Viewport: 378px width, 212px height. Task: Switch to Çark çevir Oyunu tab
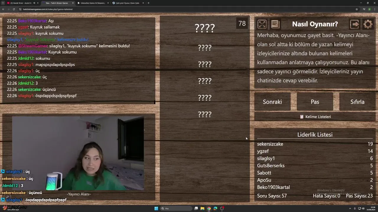coord(128,3)
